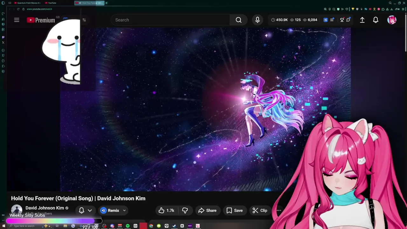Create a Clip of the video
Viewport: 407px width, 229px height.
(x=260, y=210)
